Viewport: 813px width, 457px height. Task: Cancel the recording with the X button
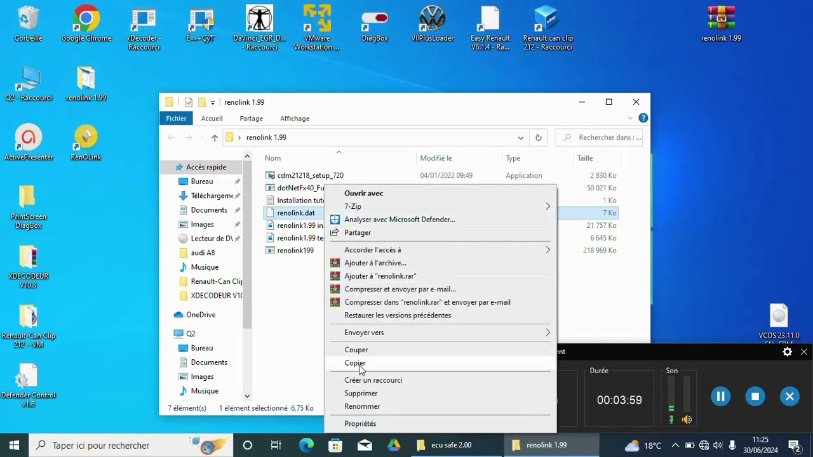789,396
